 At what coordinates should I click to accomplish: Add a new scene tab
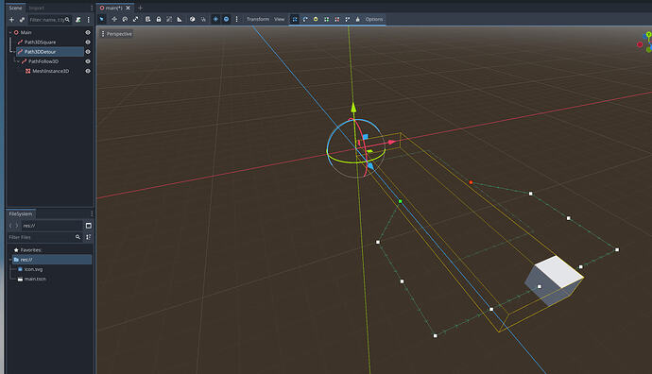point(140,8)
